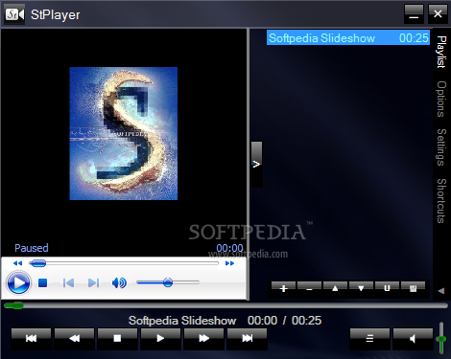Click the blue previous track icon
The height and width of the screenshot is (359, 451).
tap(68, 282)
